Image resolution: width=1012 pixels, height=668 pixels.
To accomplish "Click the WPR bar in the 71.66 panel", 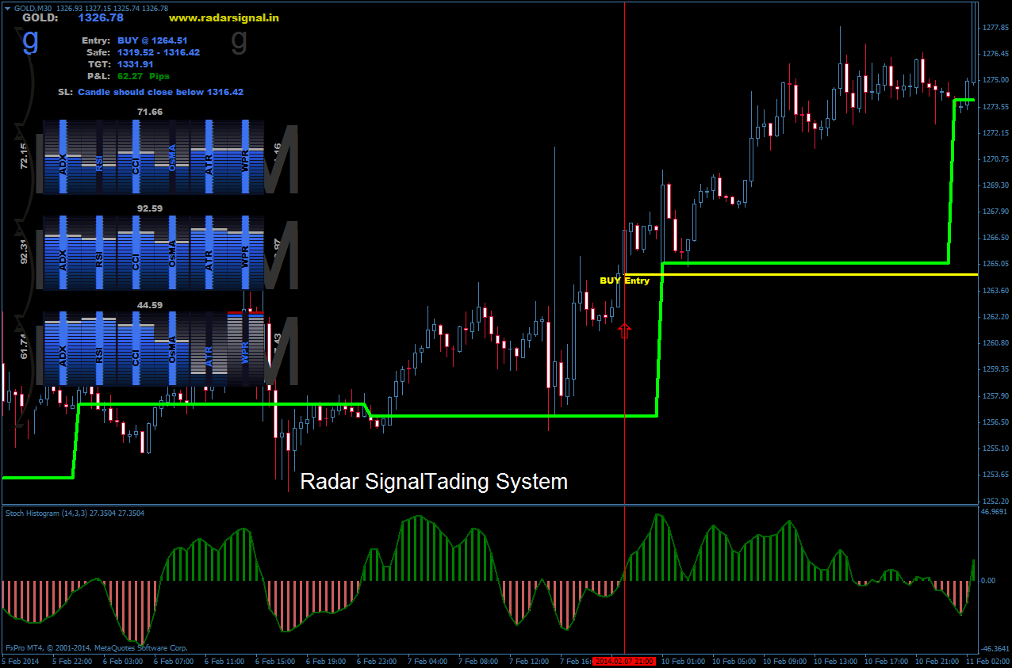I will point(245,157).
